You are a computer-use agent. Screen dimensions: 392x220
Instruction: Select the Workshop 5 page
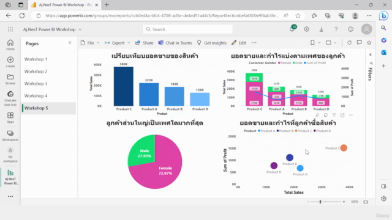coord(48,108)
